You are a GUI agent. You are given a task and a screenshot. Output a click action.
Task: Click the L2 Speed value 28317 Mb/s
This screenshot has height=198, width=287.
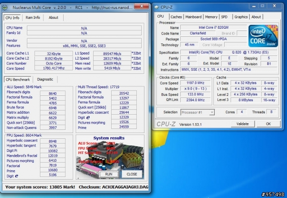click(x=112, y=59)
